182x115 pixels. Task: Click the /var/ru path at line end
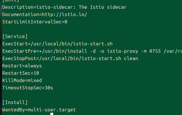tap(173, 51)
